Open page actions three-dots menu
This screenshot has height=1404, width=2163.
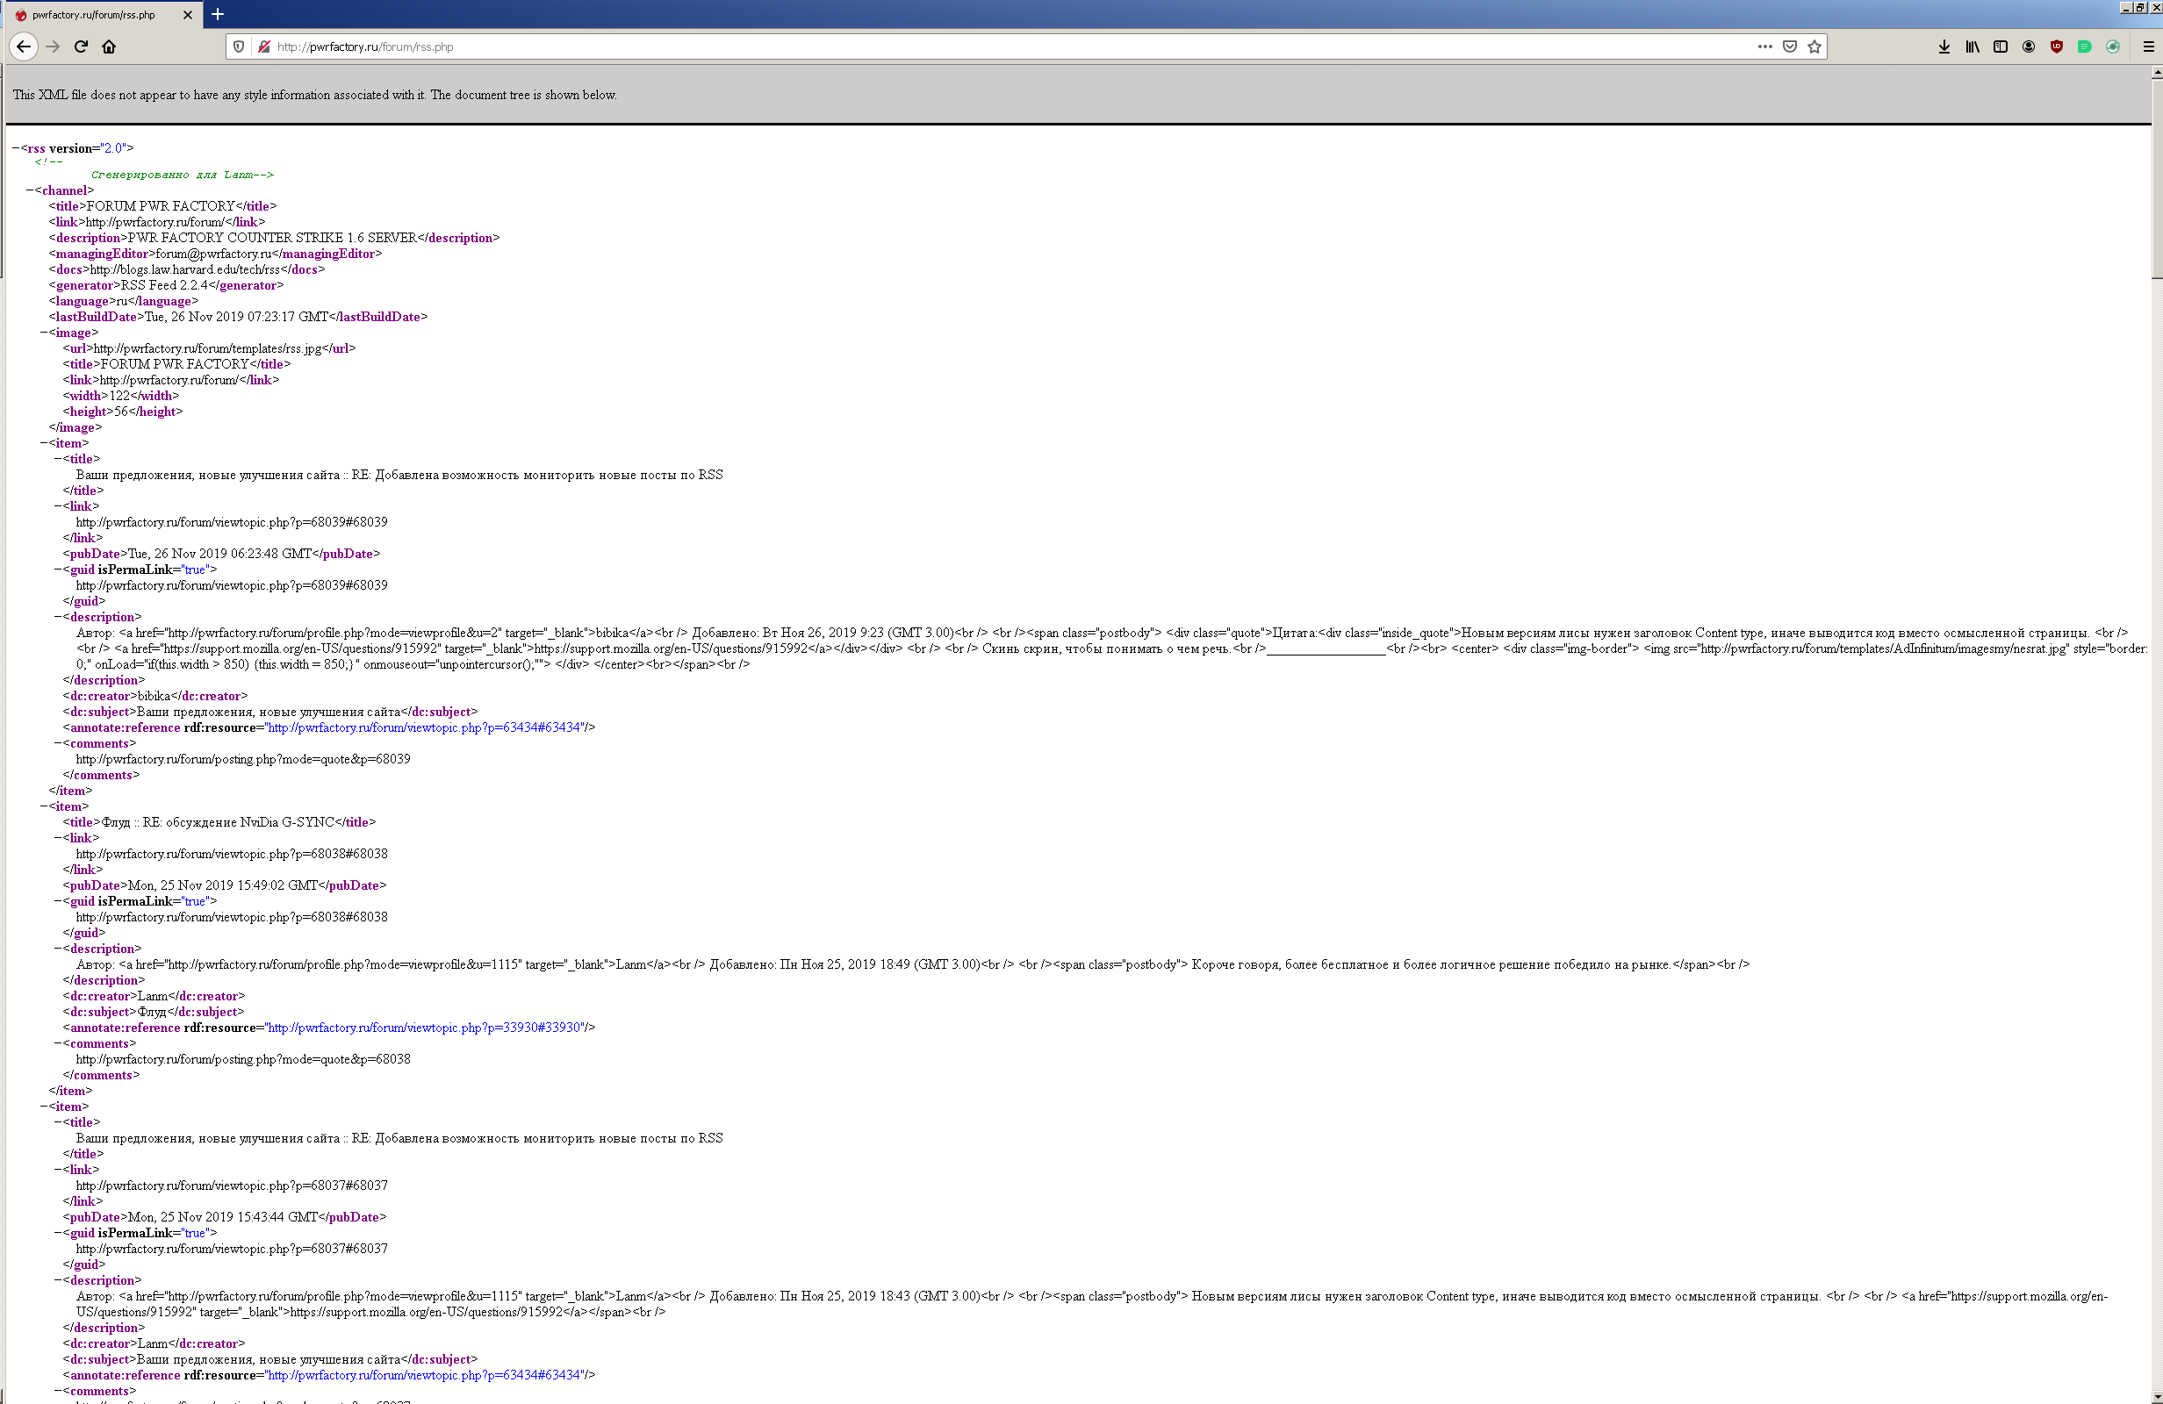point(1765,47)
